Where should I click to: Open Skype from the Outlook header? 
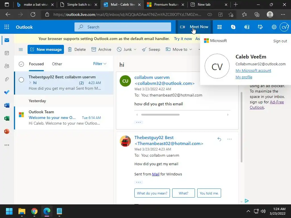(233, 27)
